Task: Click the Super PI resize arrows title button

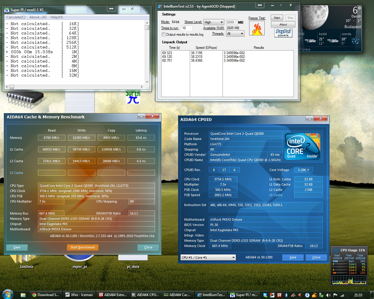Action: tap(111, 9)
